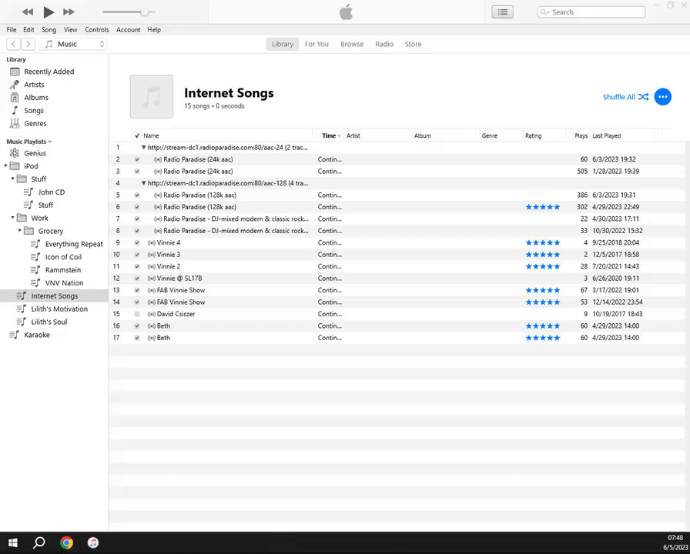Image resolution: width=690 pixels, height=554 pixels.
Task: Open the Account menu
Action: pos(128,30)
